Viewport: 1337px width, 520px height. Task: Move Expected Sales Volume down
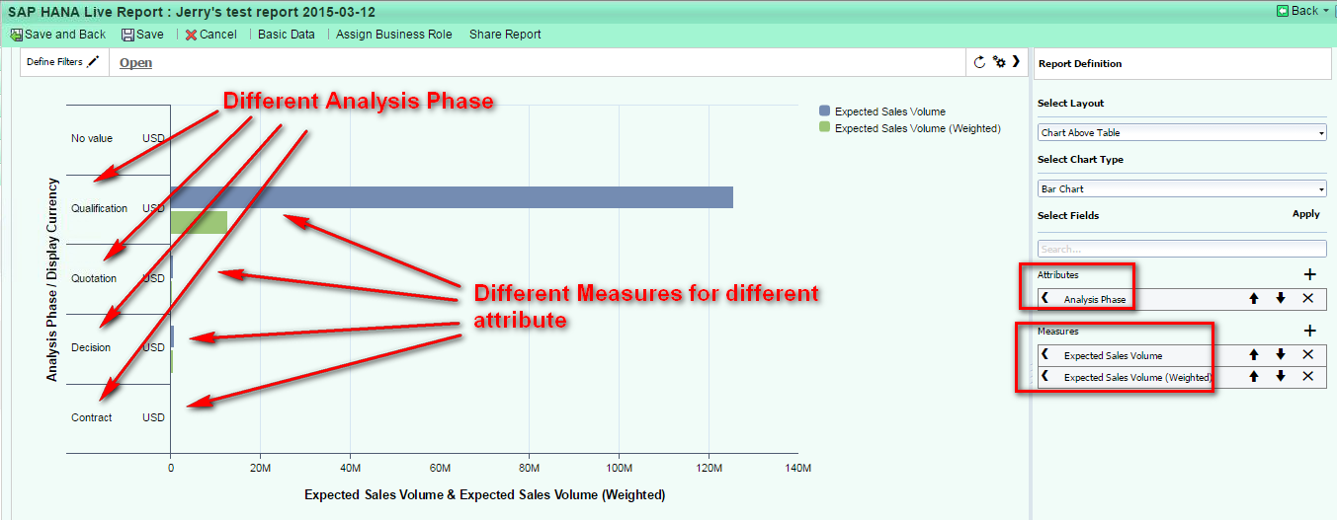(x=1281, y=354)
